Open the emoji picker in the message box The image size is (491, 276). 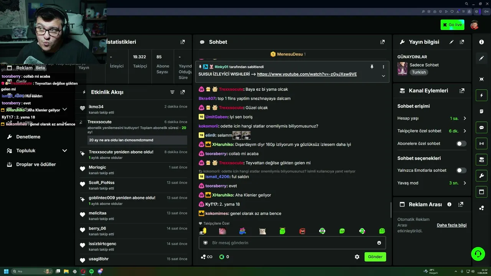click(x=379, y=243)
